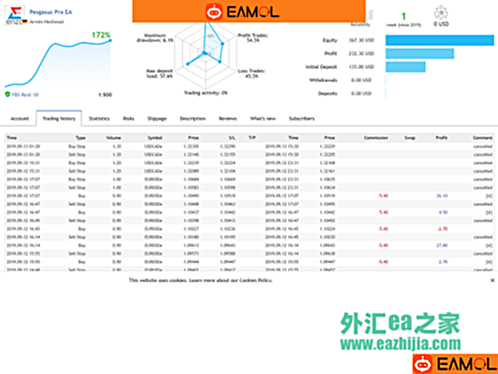
Task: Open the Slippage tab
Action: [157, 118]
